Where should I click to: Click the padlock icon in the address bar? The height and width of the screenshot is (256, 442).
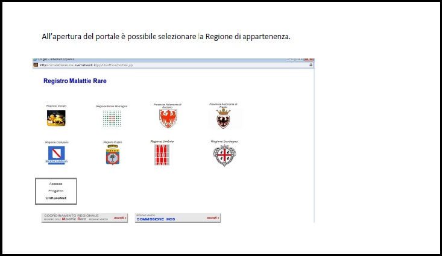(311, 65)
